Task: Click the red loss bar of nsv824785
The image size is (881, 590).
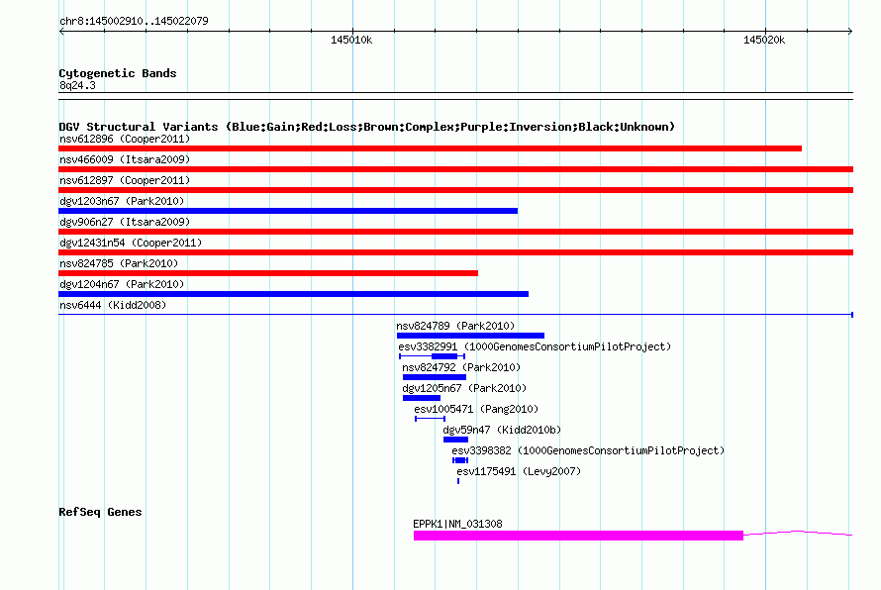Action: (x=268, y=273)
